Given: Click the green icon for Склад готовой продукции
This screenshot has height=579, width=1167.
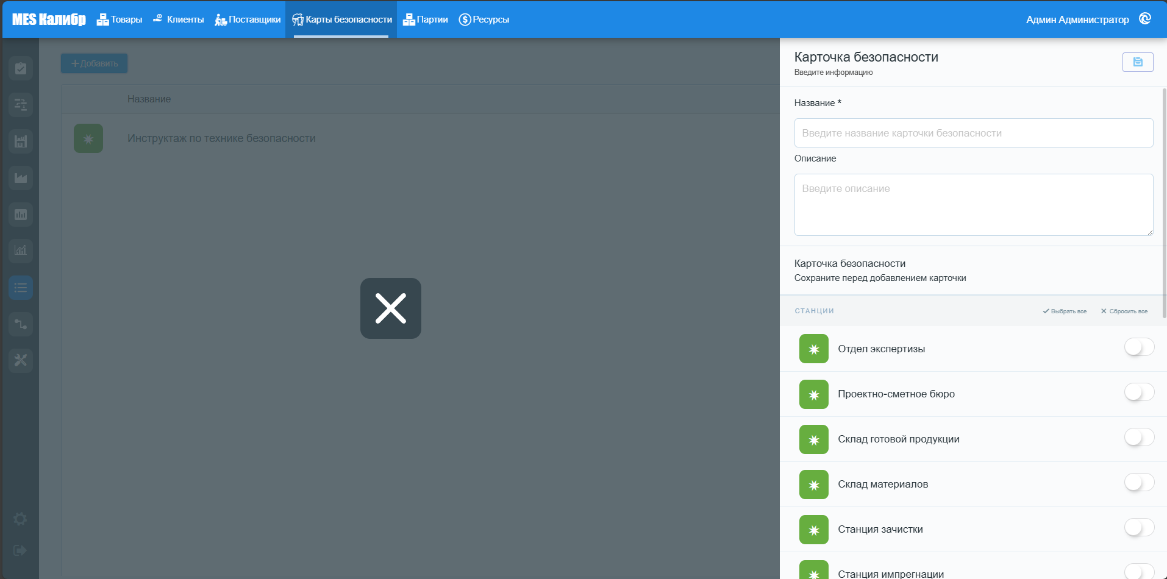Looking at the screenshot, I should coord(814,439).
